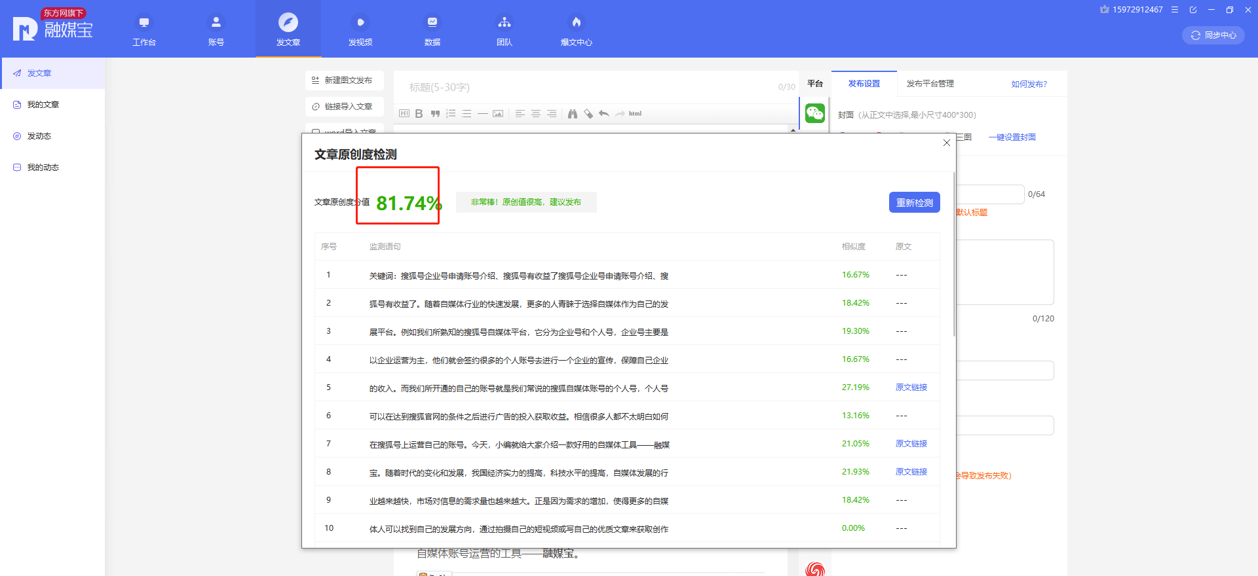Screen dimensions: 1258x576
Task: Switch to the 发布设置 tab
Action: pyautogui.click(x=864, y=84)
